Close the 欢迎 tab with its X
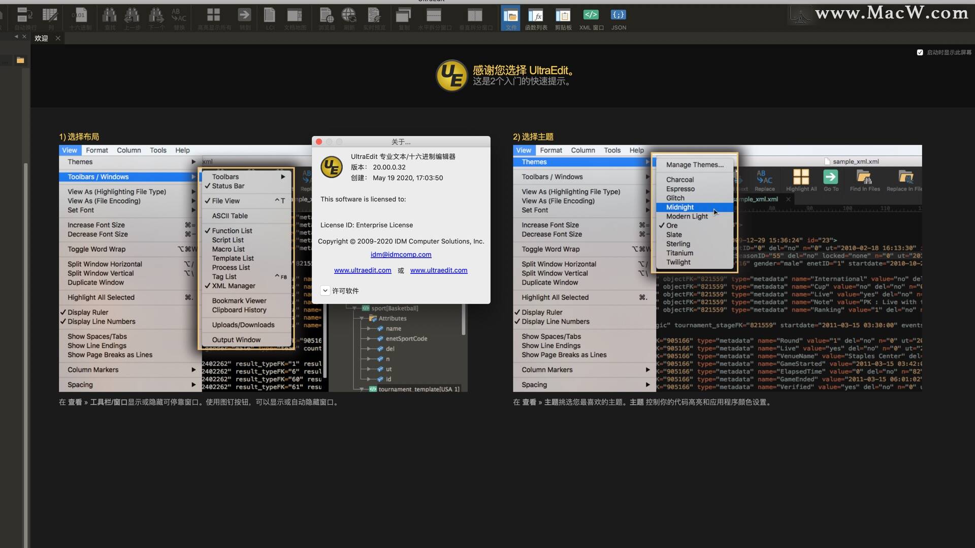Viewport: 975px width, 548px height. pos(58,38)
